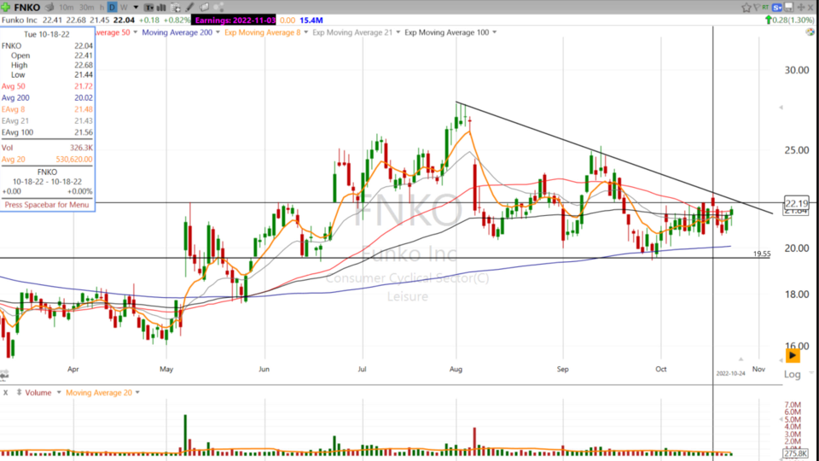
Task: Click Press Spacebar for Menu link
Action: pos(47,205)
